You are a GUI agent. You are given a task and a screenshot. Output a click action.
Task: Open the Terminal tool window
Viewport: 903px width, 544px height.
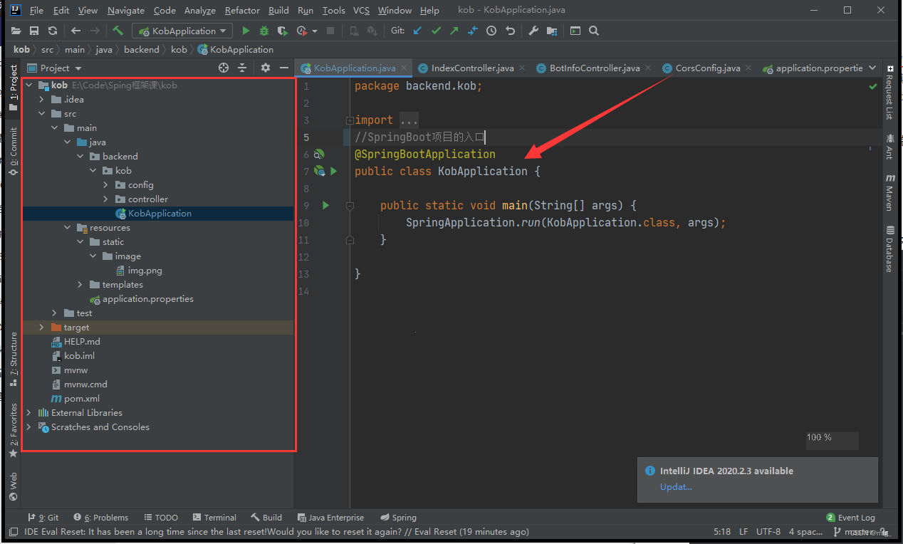(214, 517)
